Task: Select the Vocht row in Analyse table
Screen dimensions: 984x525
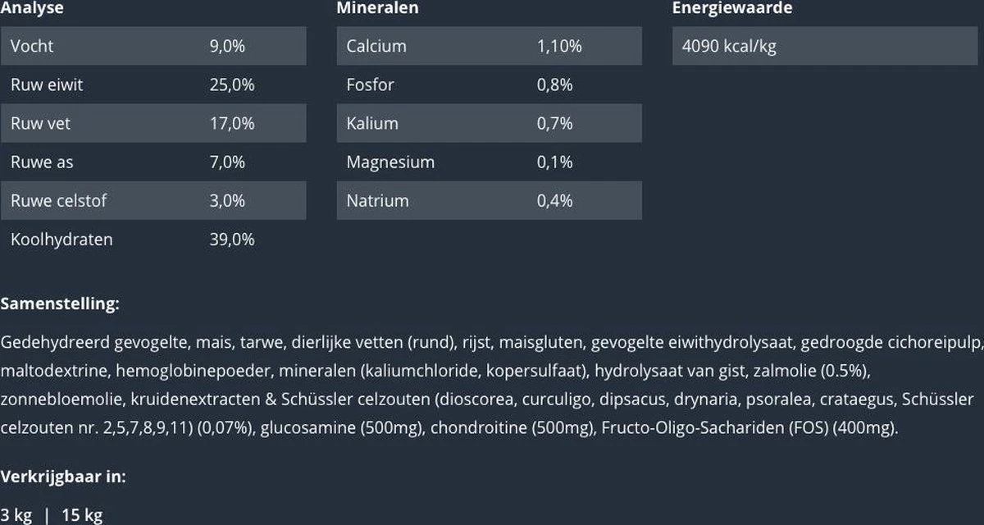Action: pos(153,46)
